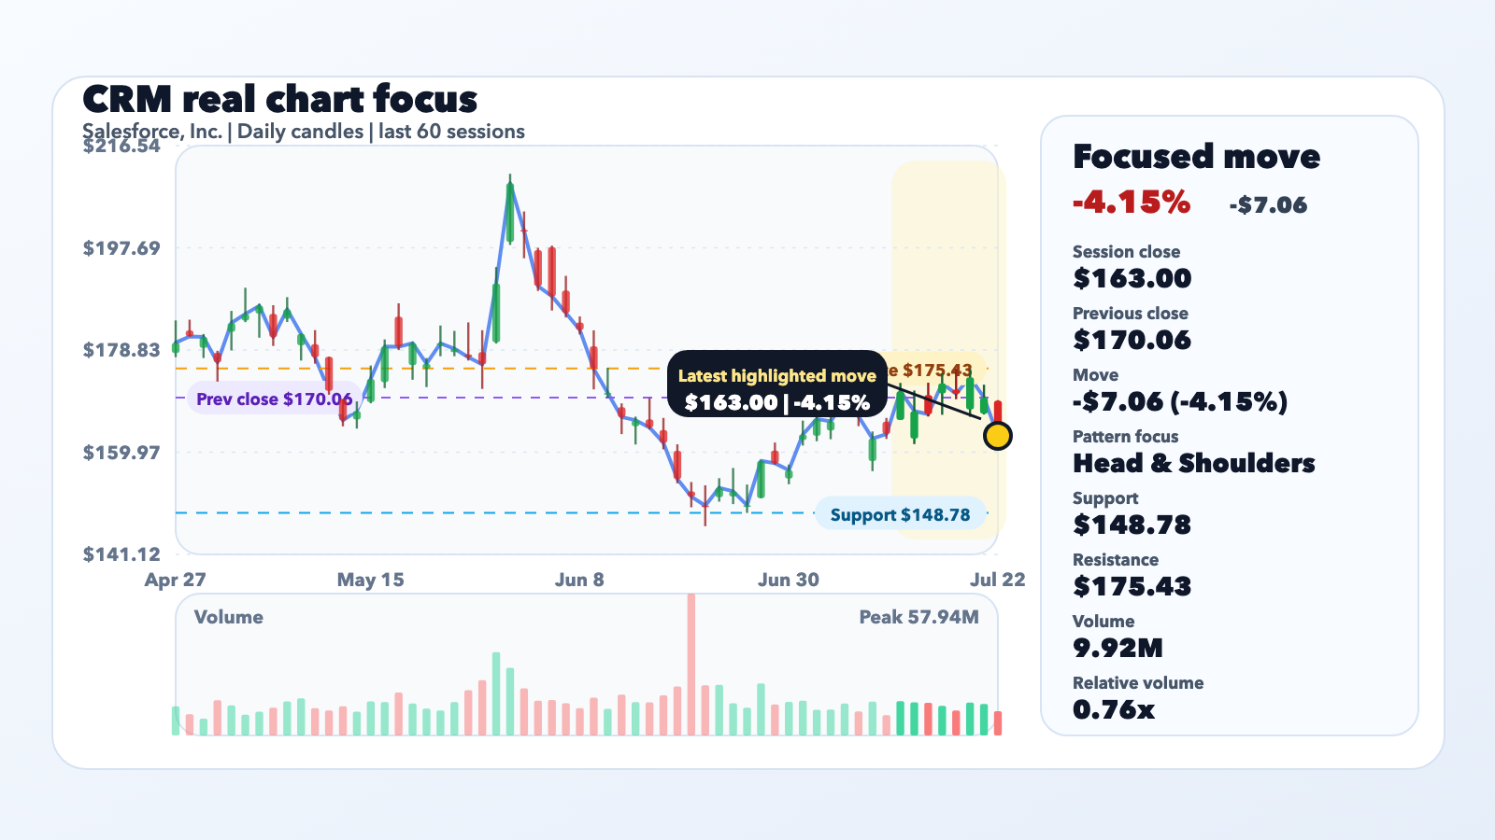Click the Peak 57.94M volume label
Image resolution: width=1495 pixels, height=840 pixels.
click(x=919, y=617)
